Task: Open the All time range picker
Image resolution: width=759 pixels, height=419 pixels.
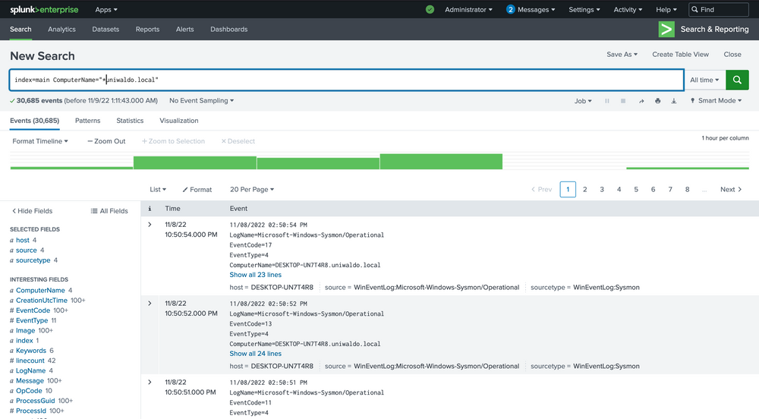Action: click(704, 80)
